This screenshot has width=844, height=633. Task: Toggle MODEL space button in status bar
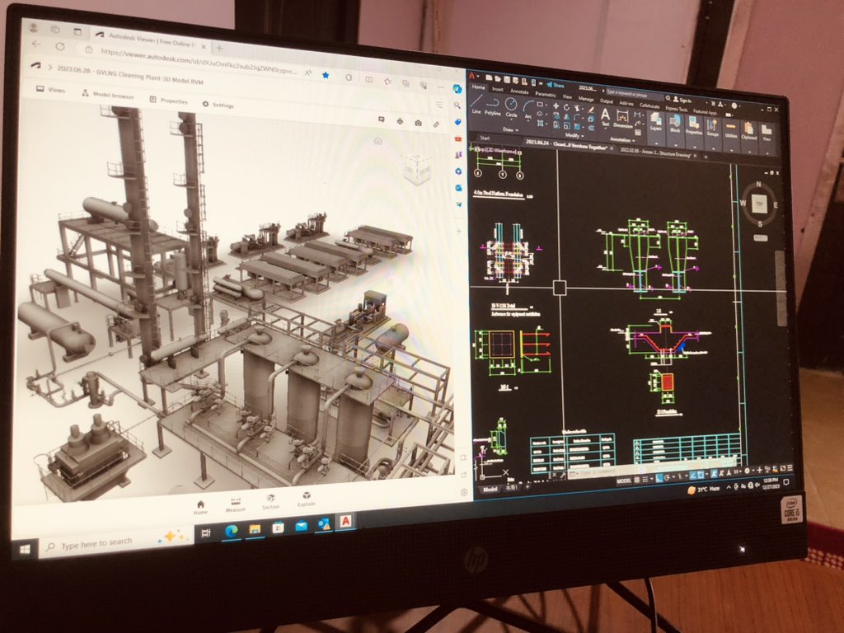tap(623, 481)
